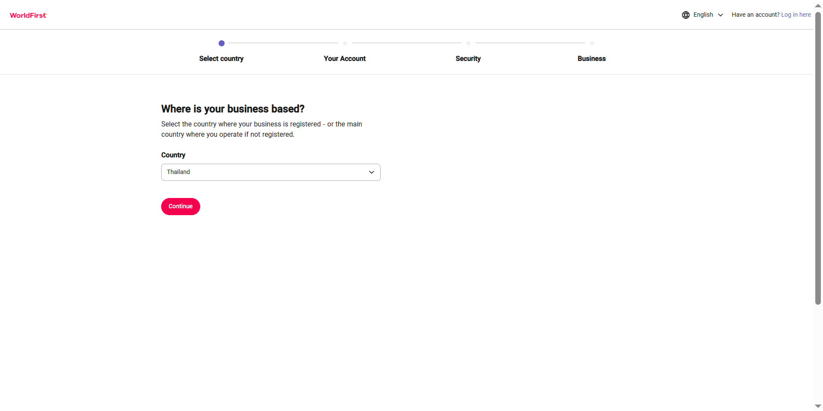Select the "Select country" step label

[x=221, y=59]
